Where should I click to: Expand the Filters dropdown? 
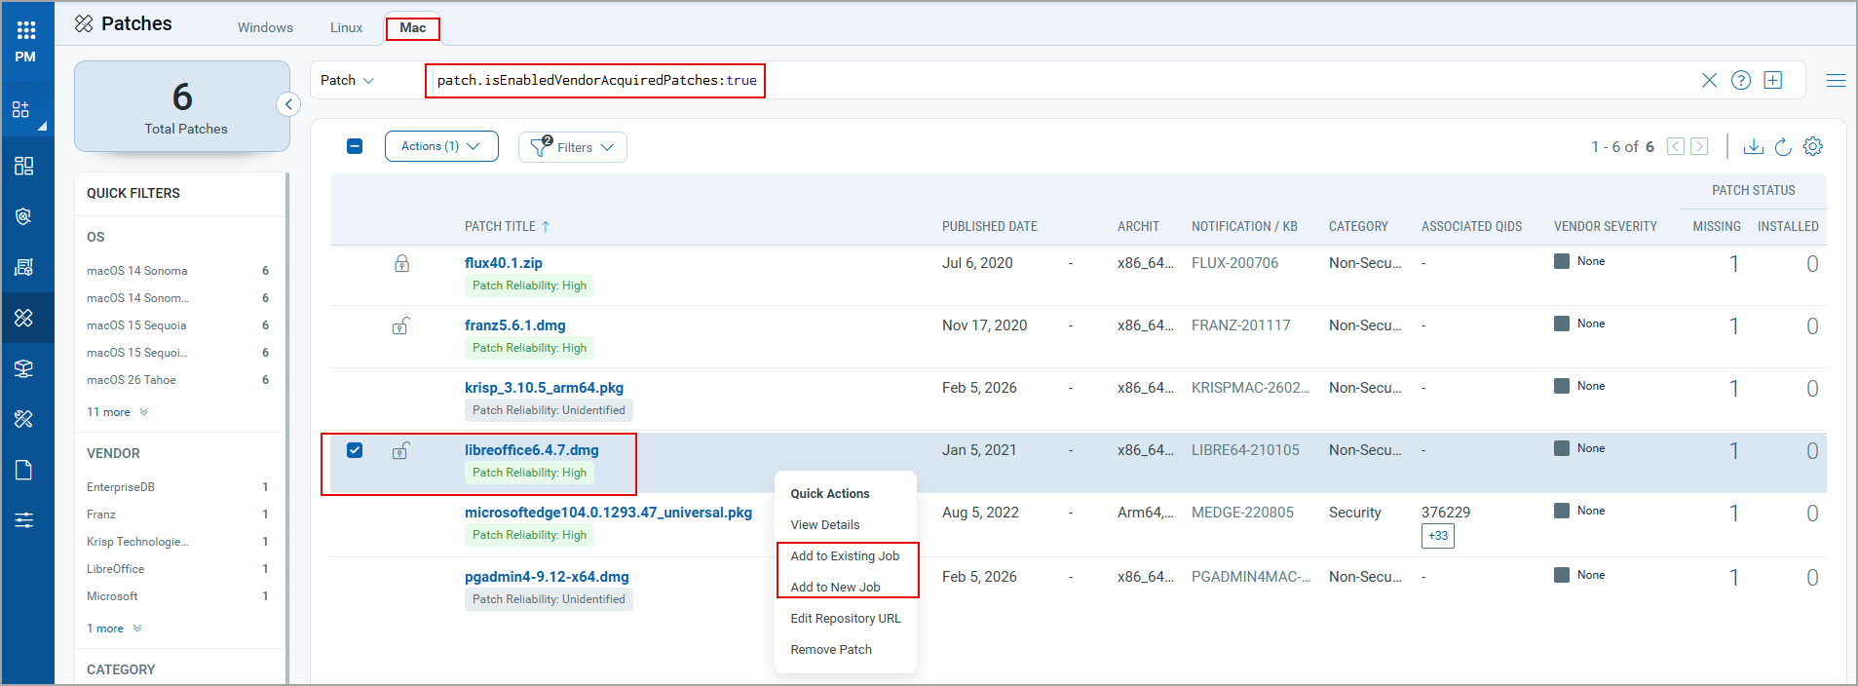click(573, 147)
